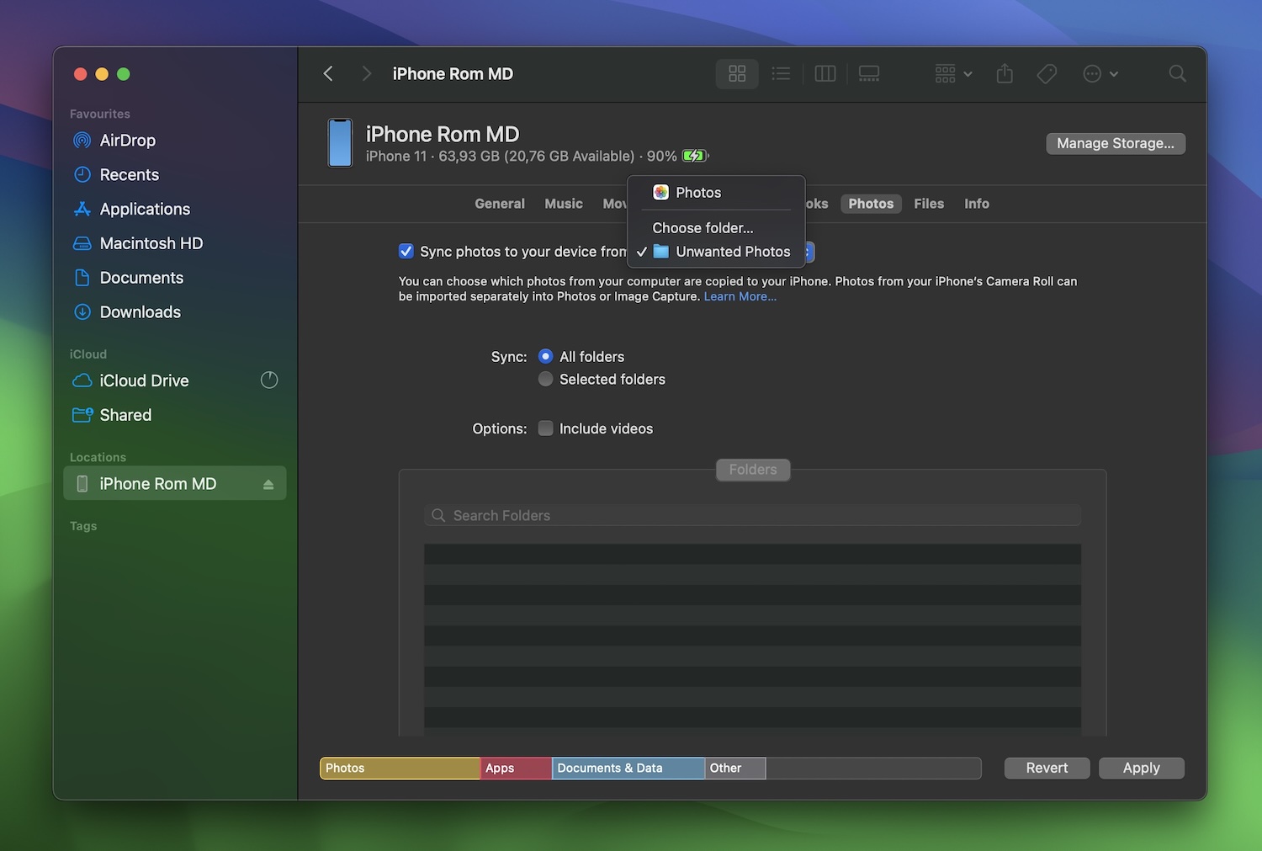Click the Share toolbar icon

(1005, 74)
